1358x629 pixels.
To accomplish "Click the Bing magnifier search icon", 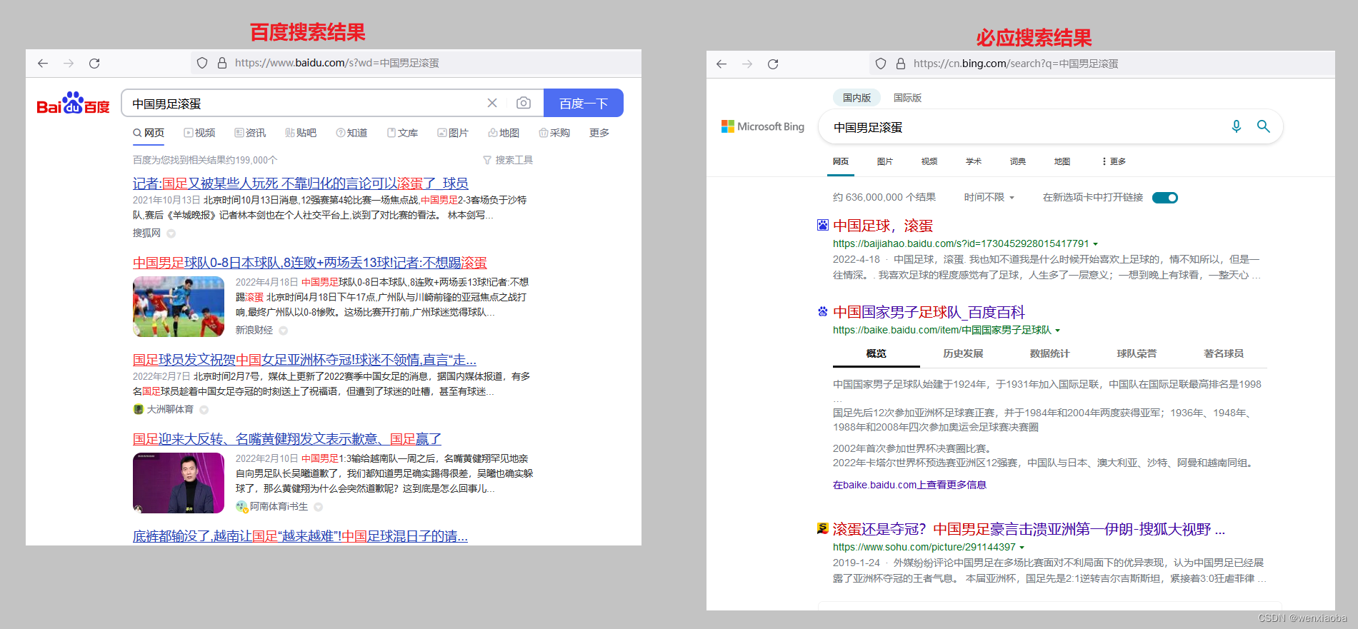I will click(1263, 126).
